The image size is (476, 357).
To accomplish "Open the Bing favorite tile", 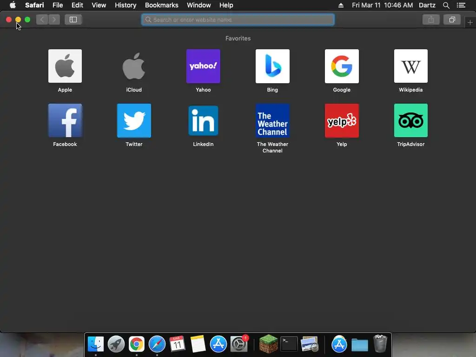I will tap(272, 66).
